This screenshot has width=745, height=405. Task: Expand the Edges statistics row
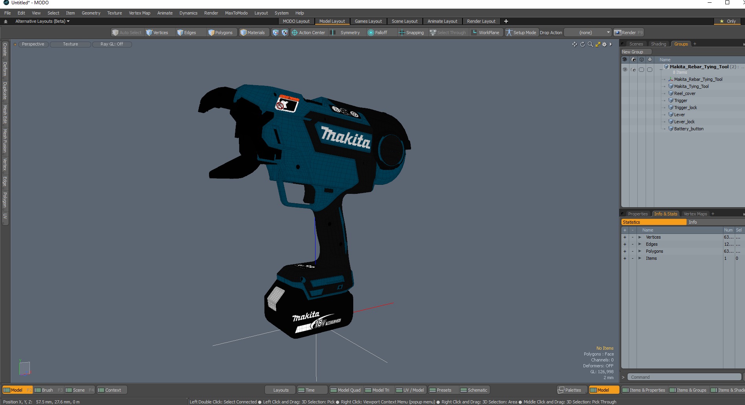coord(640,244)
